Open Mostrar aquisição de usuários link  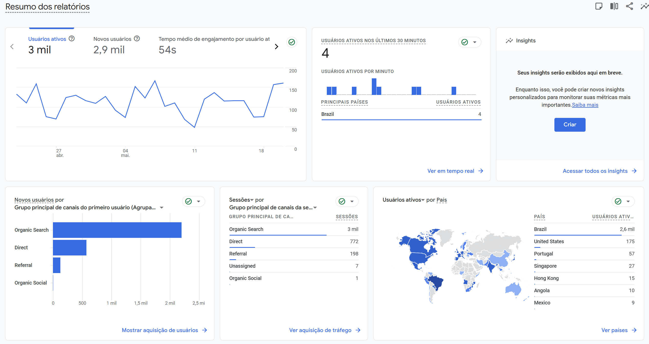click(x=164, y=330)
